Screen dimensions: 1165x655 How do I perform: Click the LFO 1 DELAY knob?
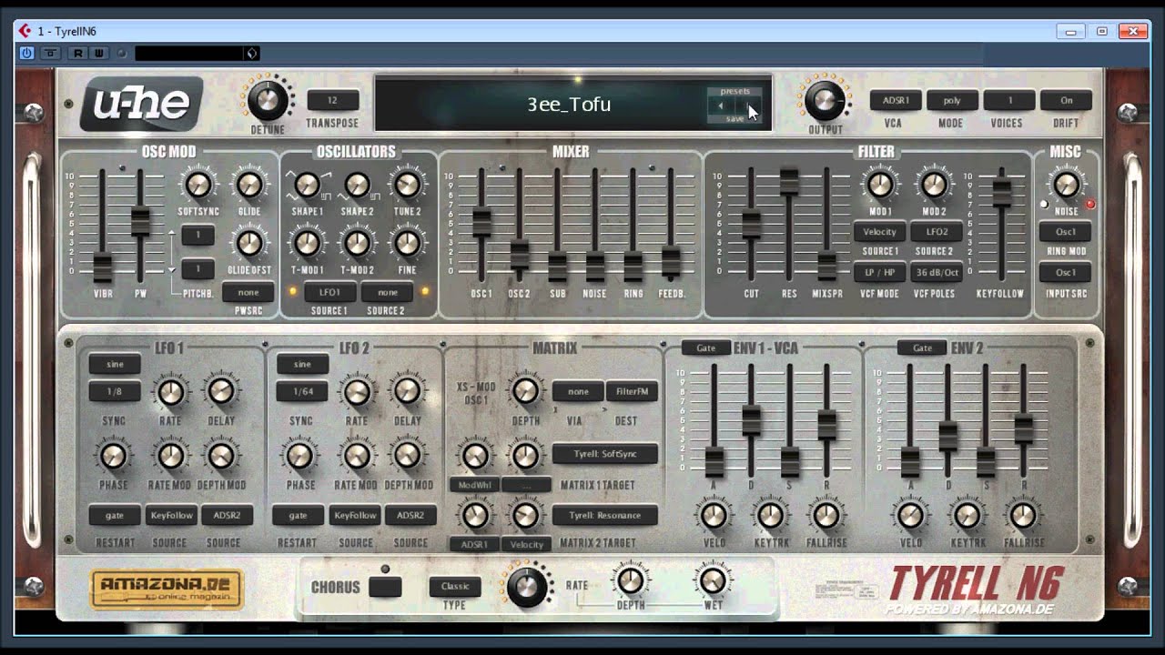click(x=220, y=392)
